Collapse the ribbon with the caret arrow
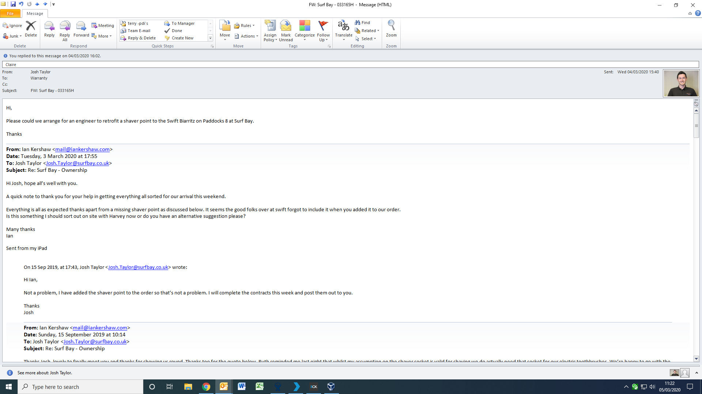The image size is (702, 394). tap(690, 13)
